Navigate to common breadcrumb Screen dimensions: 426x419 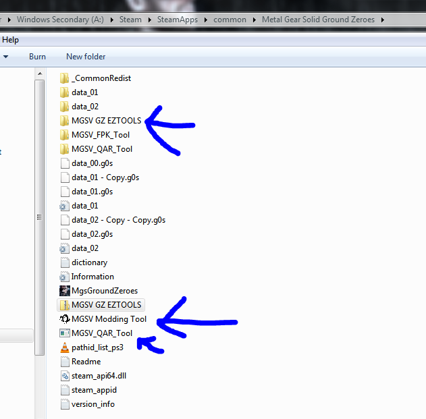(230, 20)
